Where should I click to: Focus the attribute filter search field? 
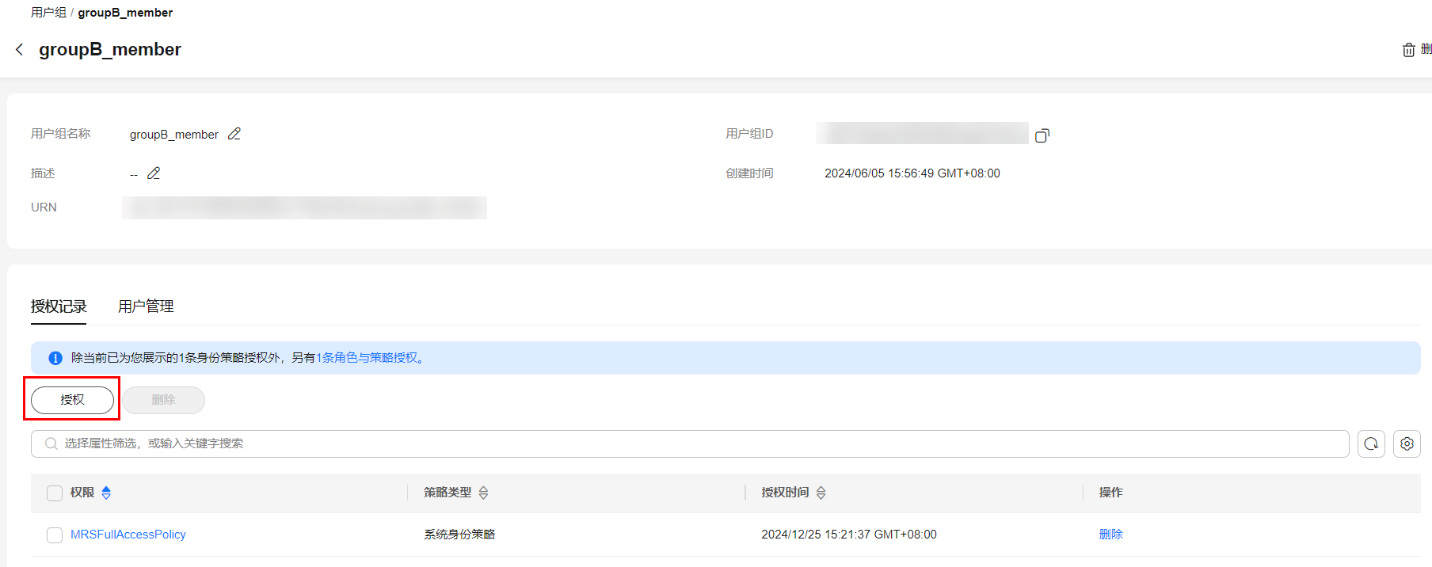point(689,444)
